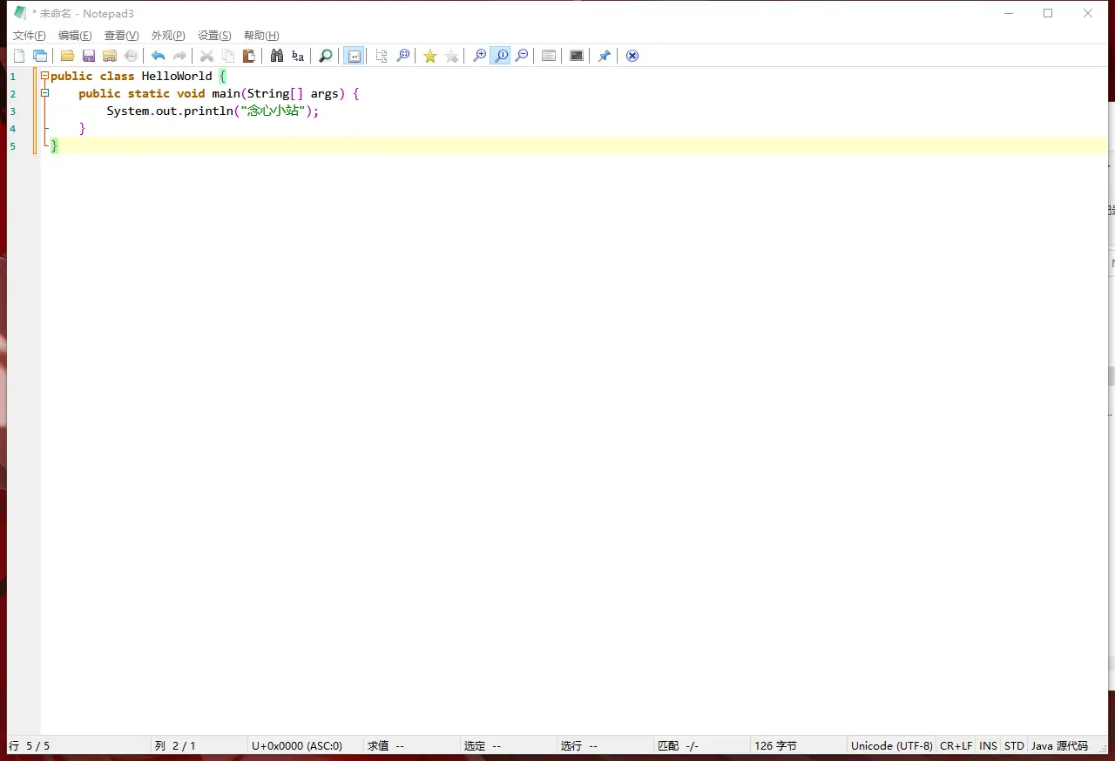Click the CR+LF line ending indicator
Image resolution: width=1115 pixels, height=761 pixels.
click(956, 746)
